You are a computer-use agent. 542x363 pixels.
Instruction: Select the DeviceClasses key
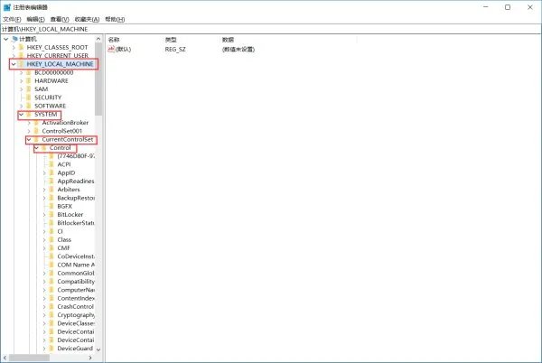click(x=76, y=323)
